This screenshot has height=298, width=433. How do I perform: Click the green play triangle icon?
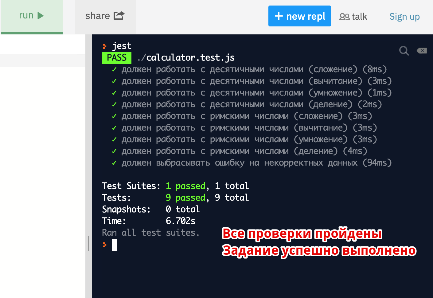pos(41,16)
